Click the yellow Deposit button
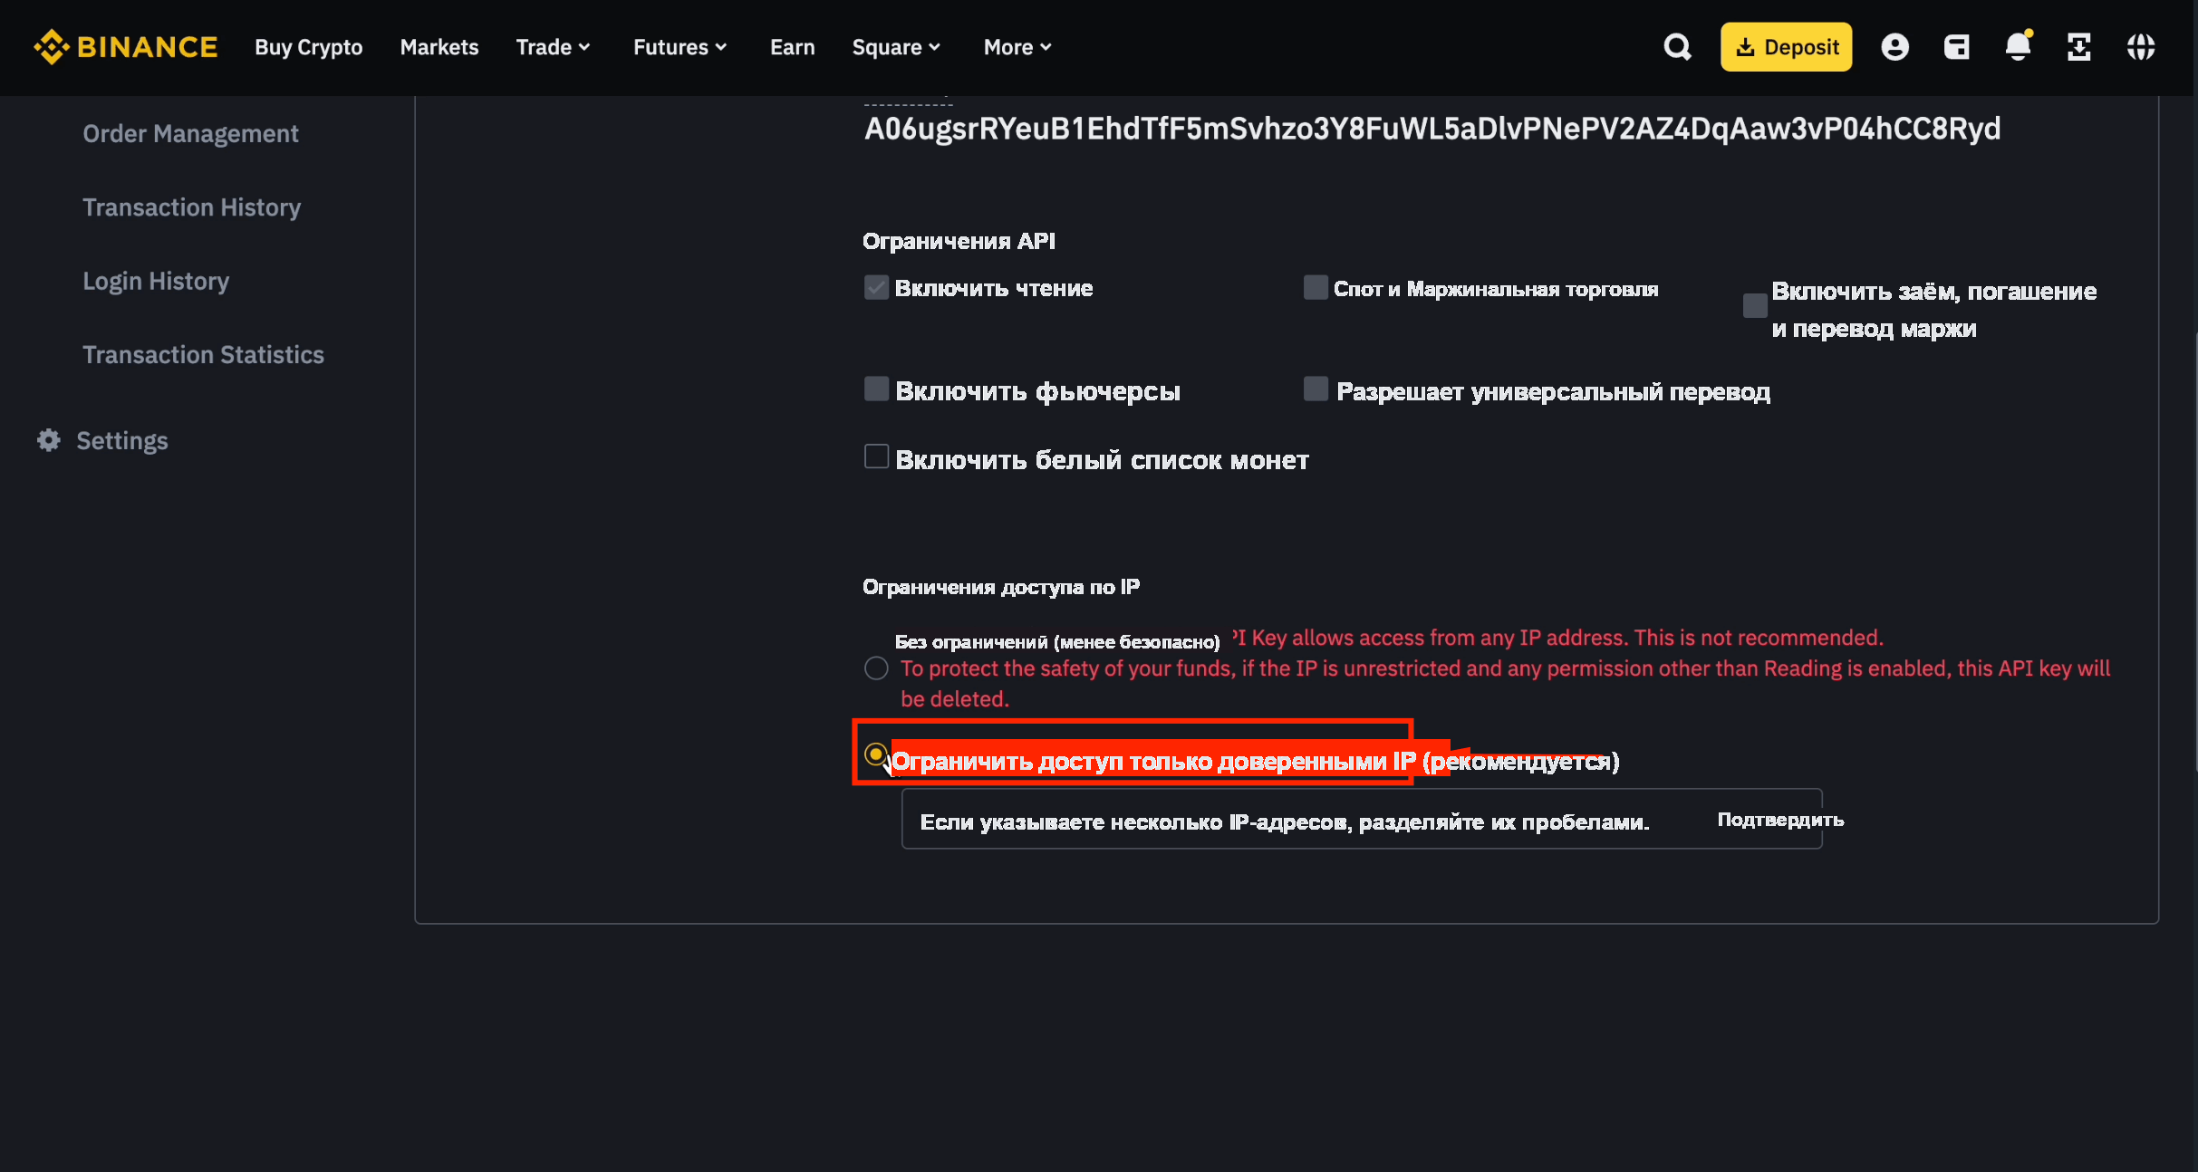This screenshot has width=2198, height=1172. coord(1786,47)
